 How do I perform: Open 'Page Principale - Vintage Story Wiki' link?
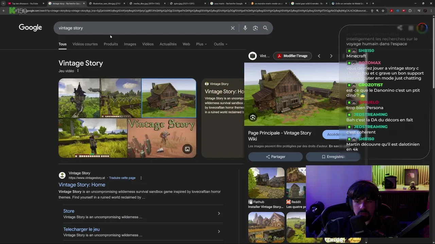click(280, 136)
